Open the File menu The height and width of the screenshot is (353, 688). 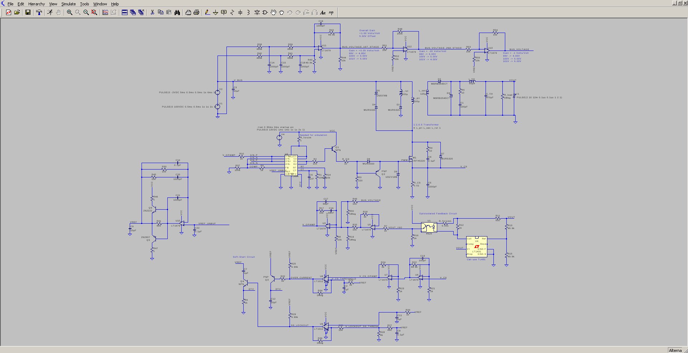10,4
